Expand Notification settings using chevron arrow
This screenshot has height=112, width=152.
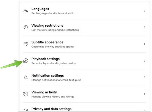tap(145, 77)
